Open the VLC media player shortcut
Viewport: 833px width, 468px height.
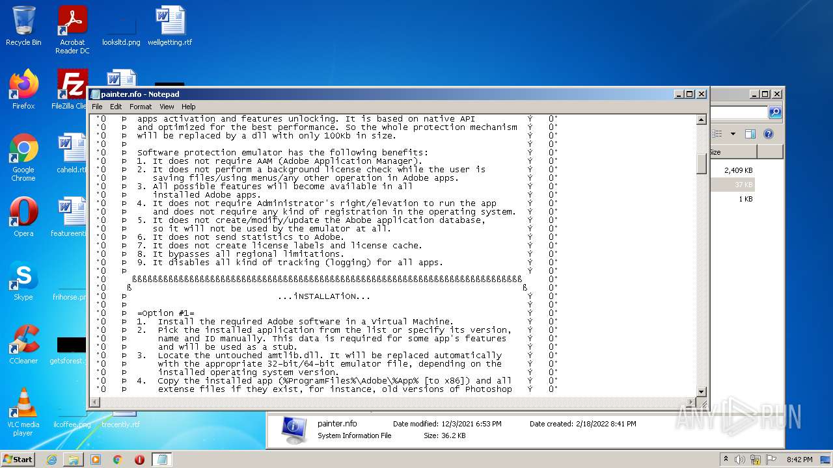(23, 412)
